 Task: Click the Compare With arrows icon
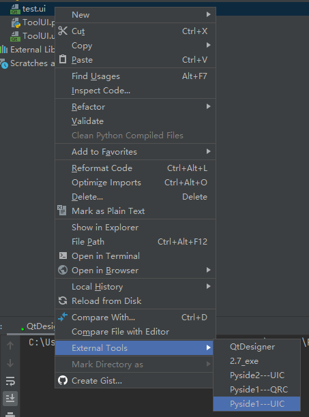pyautogui.click(x=63, y=317)
